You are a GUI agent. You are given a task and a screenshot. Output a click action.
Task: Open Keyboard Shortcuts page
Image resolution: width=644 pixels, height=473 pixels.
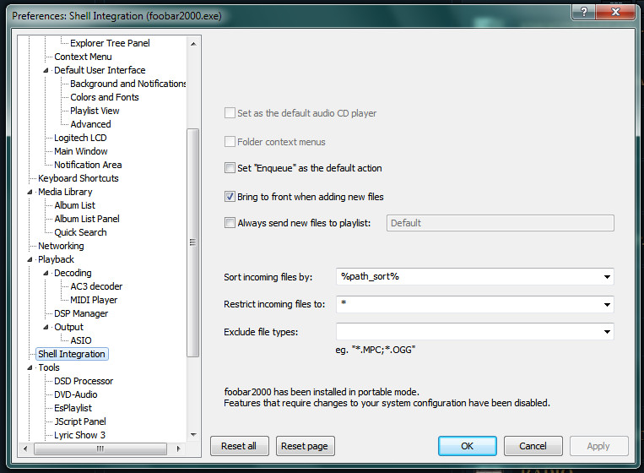[78, 178]
